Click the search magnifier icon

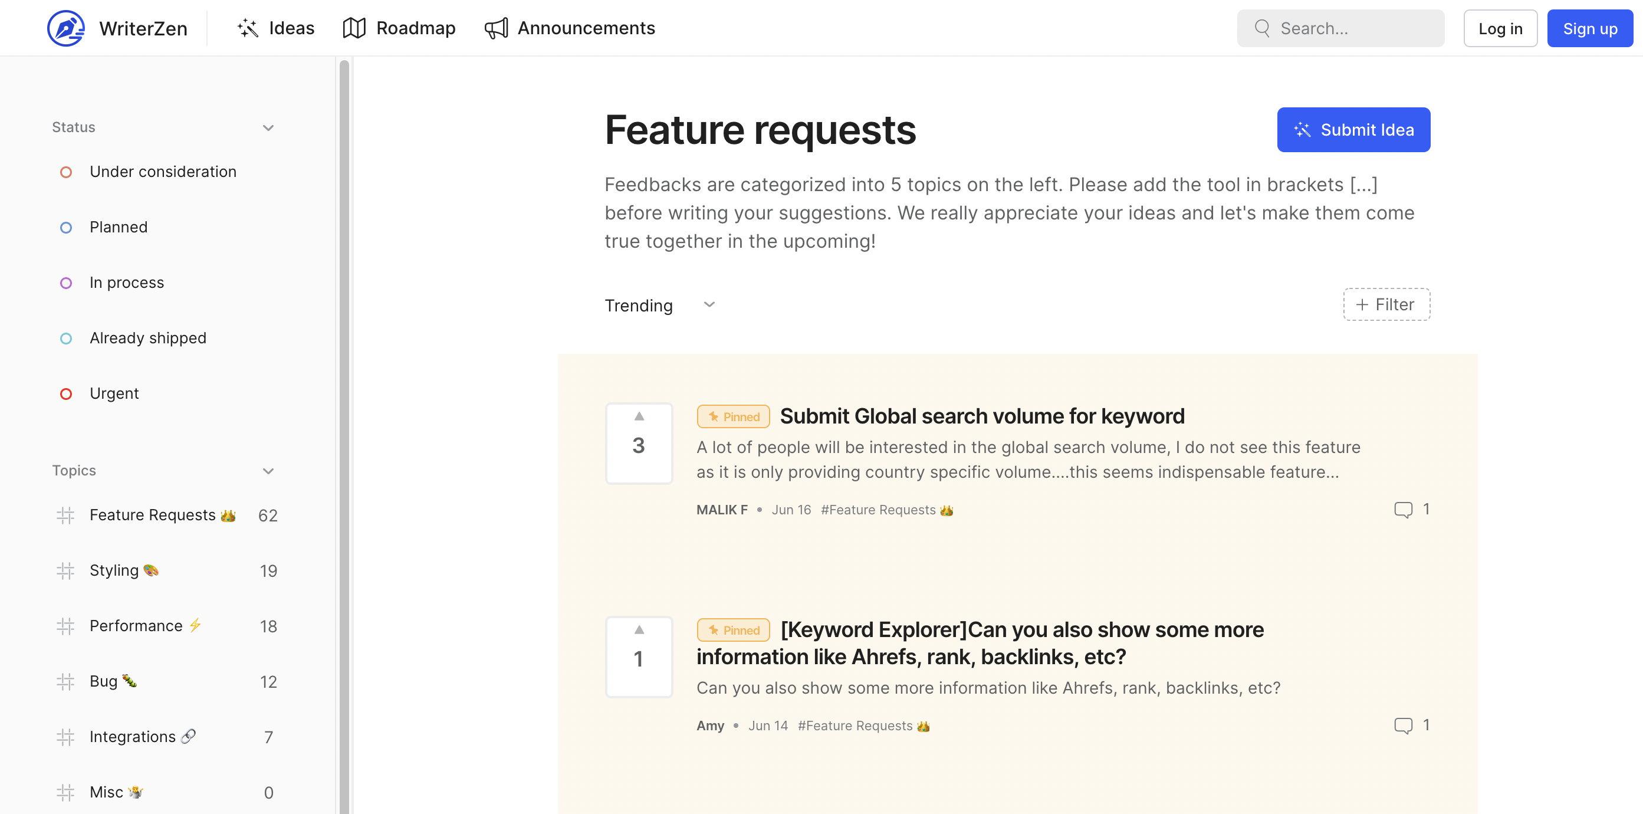pyautogui.click(x=1261, y=28)
